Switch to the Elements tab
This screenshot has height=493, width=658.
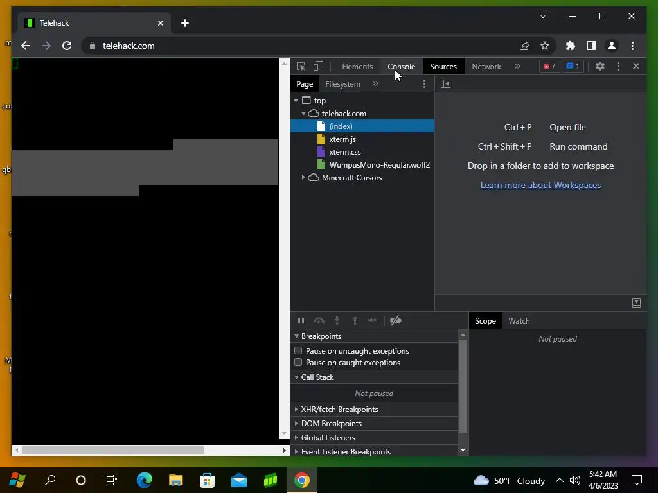click(357, 67)
